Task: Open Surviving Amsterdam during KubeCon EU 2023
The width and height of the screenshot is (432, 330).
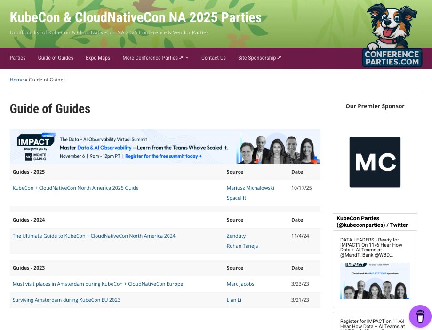Action: (66, 300)
